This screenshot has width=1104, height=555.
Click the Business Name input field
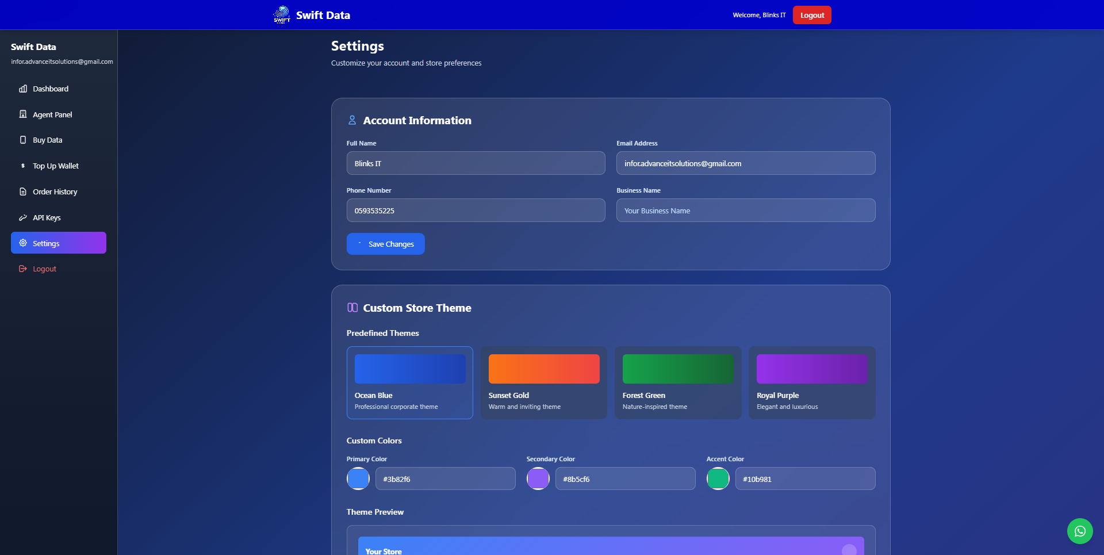745,210
